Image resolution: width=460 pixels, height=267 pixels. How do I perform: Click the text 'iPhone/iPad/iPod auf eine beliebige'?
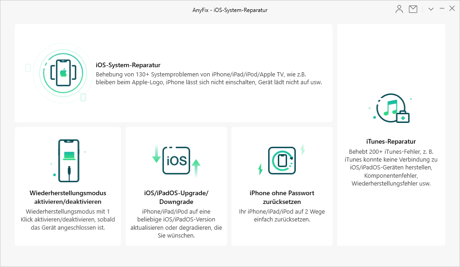pyautogui.click(x=176, y=223)
